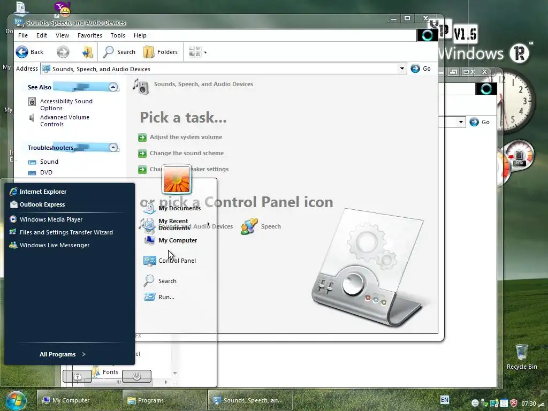Switch to My Computer taskbar button
Screen dimensions: 548x411
pyautogui.click(x=79, y=400)
